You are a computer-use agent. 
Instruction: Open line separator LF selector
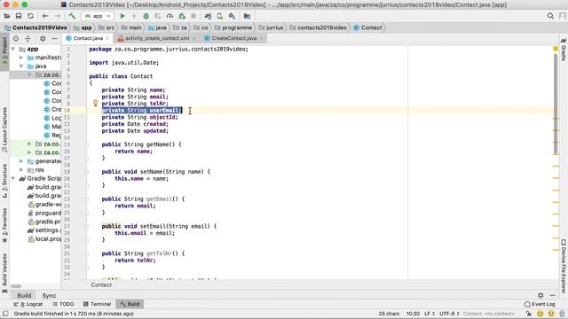[430, 314]
